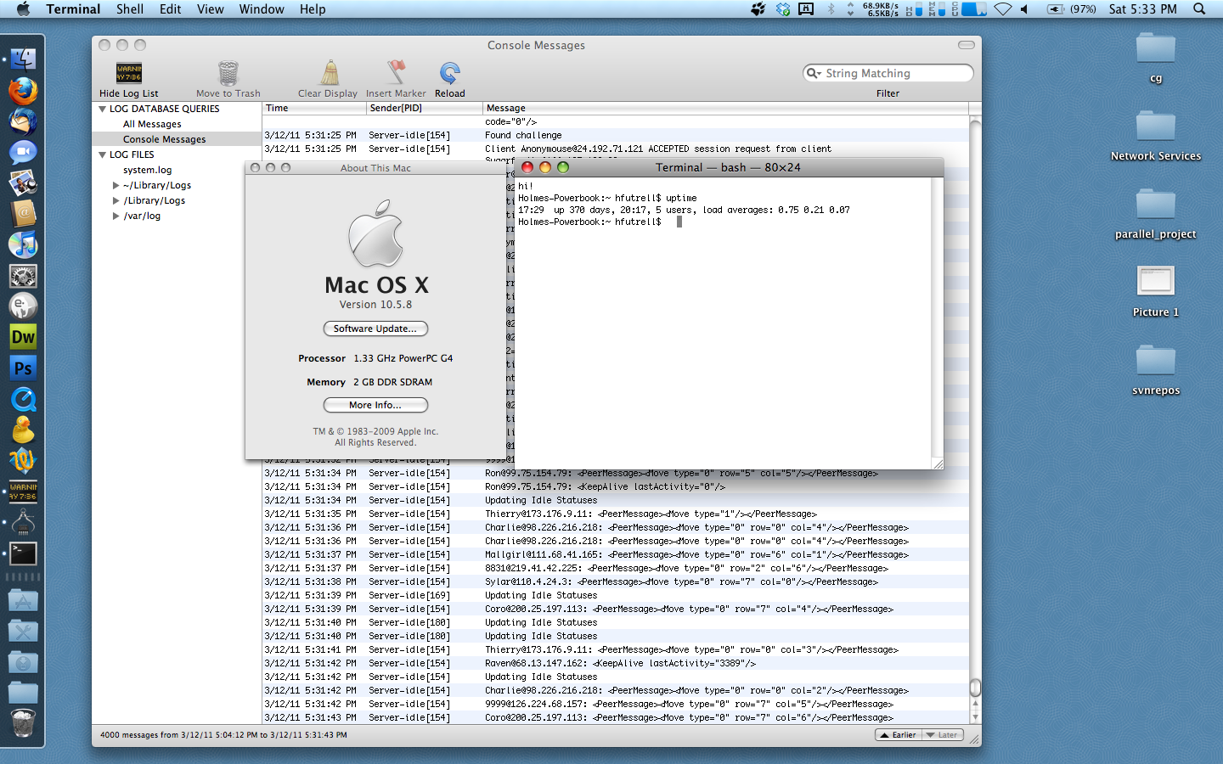
Task: Open Cyberduck from the Dock
Action: (x=23, y=430)
